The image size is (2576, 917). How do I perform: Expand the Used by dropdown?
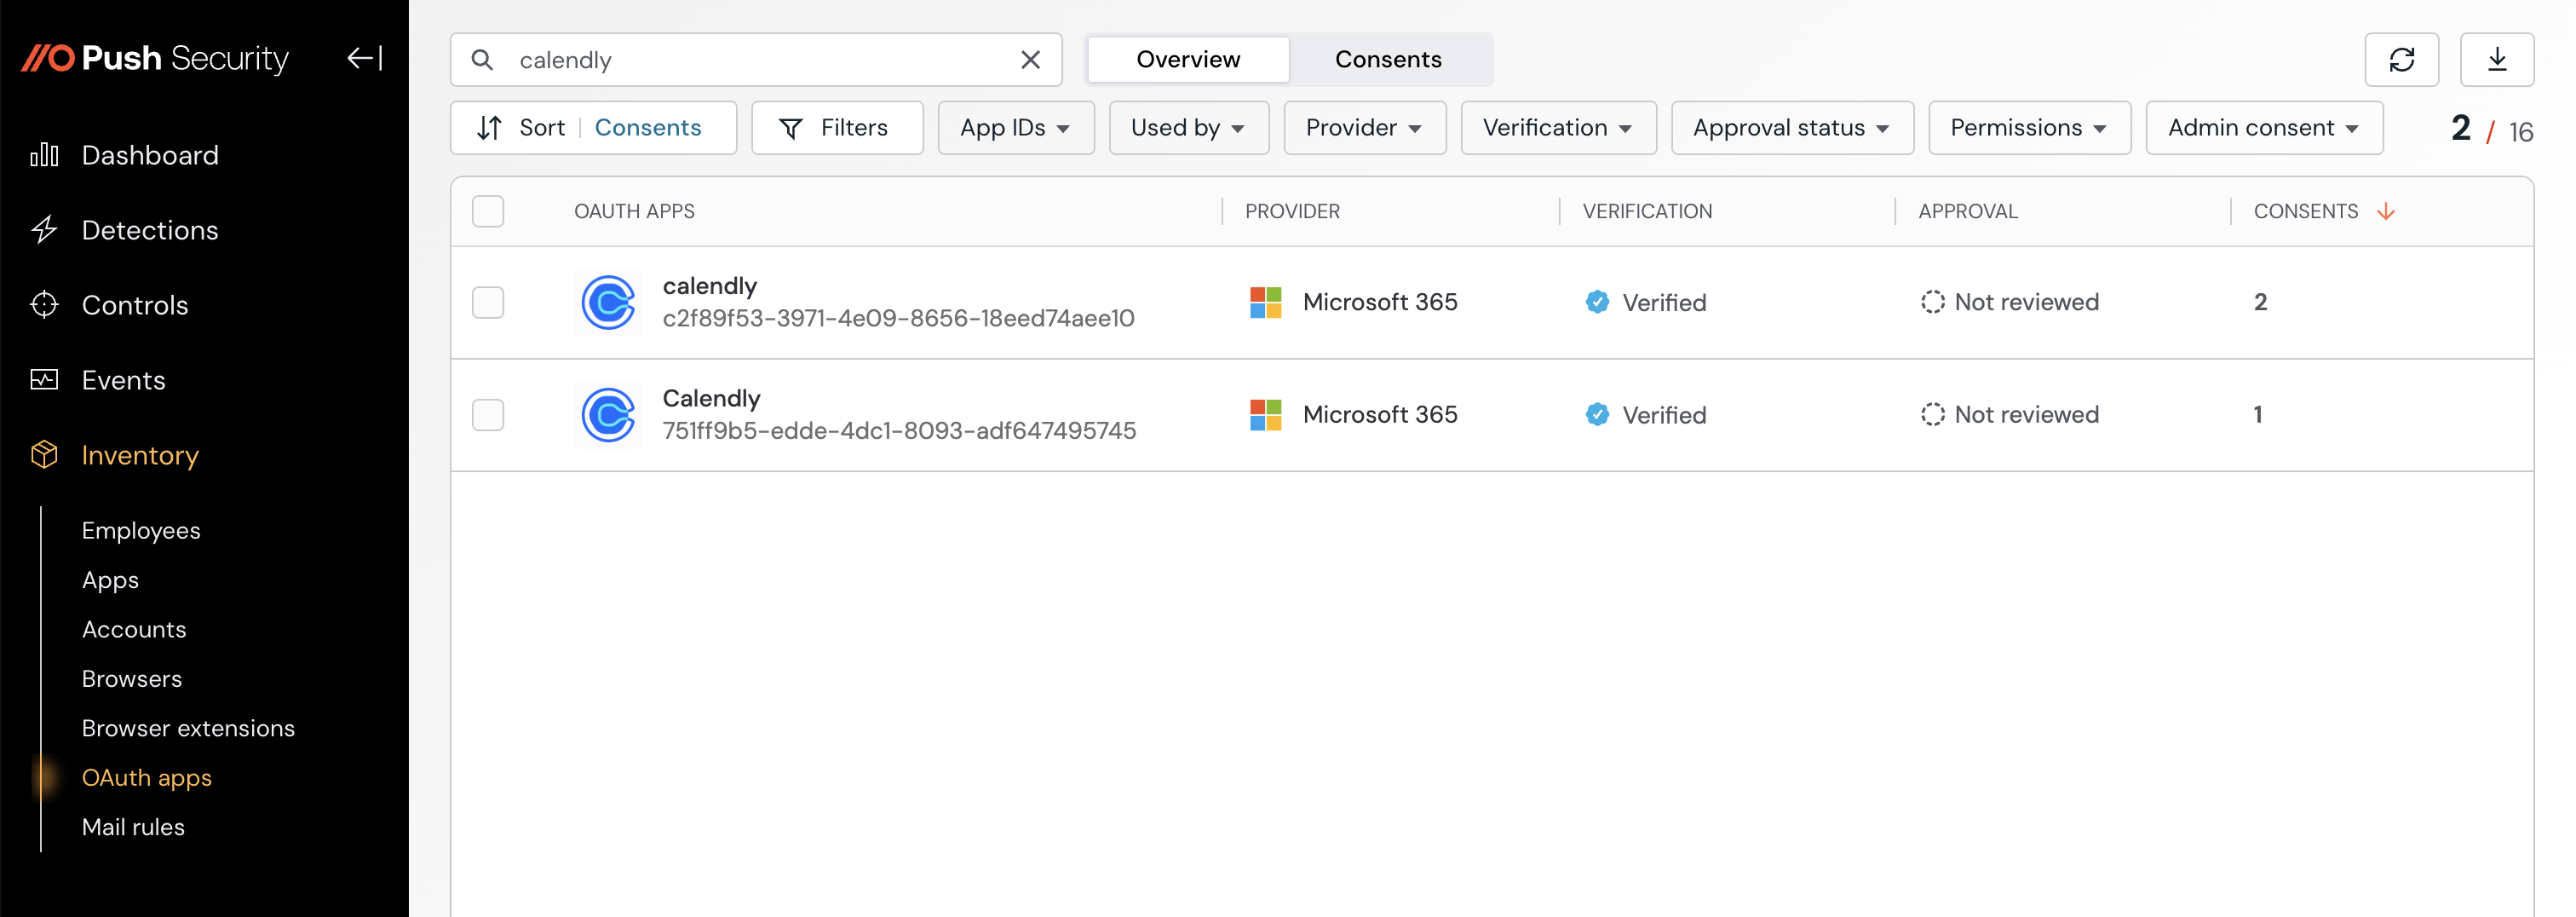1189,128
